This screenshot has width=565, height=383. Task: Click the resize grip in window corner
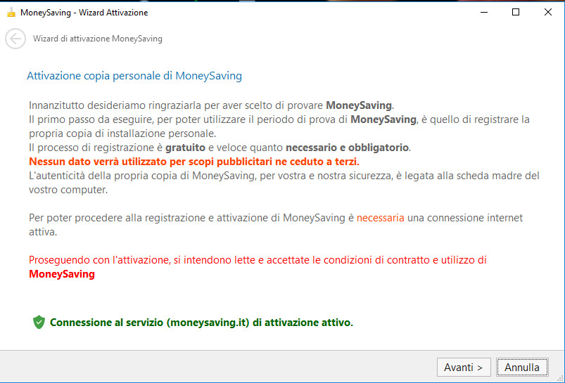coord(559,378)
